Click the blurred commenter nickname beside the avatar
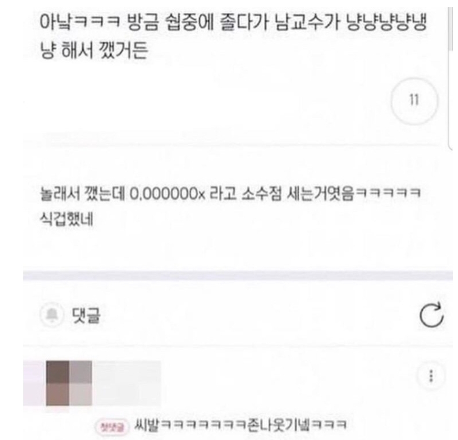Image resolution: width=458 pixels, height=440 pixels. coord(126,383)
